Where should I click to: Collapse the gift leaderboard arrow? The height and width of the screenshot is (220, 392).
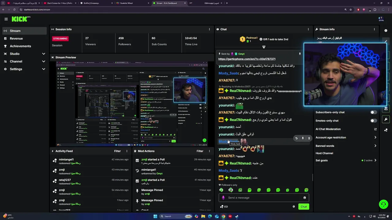point(264,47)
